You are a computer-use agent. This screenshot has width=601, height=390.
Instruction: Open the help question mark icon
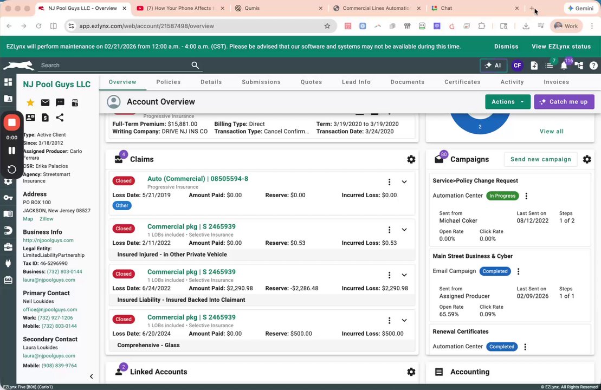594,66
